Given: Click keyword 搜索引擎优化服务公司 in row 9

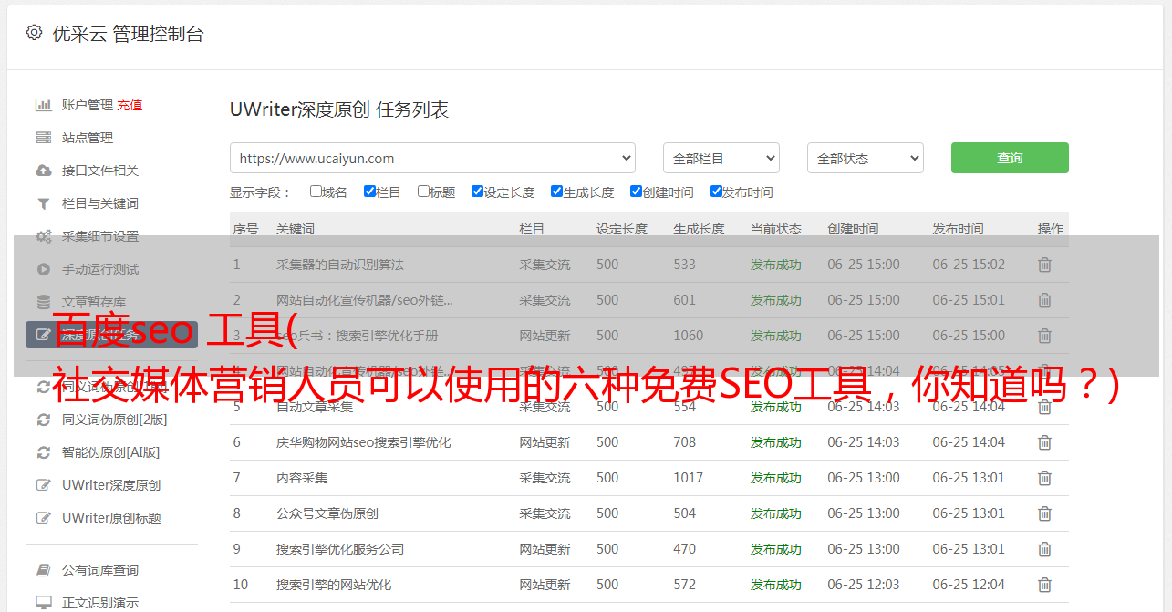Looking at the screenshot, I should [340, 549].
